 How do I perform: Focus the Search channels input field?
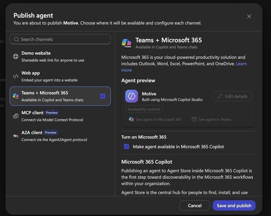[60, 39]
